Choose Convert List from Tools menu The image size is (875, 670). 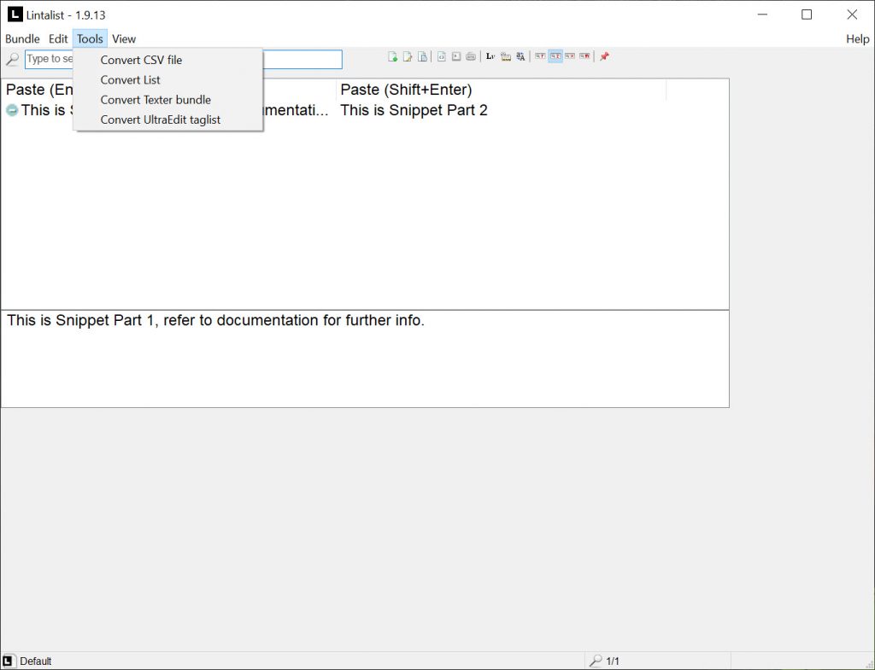(168, 80)
